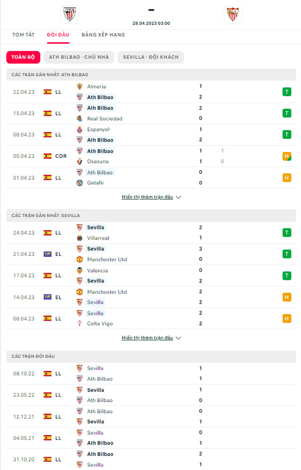The image size is (301, 470).
Task: Select the Toàn Bộ filter
Action: pyautogui.click(x=23, y=57)
